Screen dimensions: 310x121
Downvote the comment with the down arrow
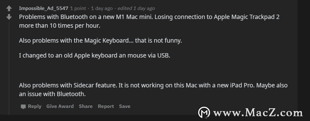point(9,17)
